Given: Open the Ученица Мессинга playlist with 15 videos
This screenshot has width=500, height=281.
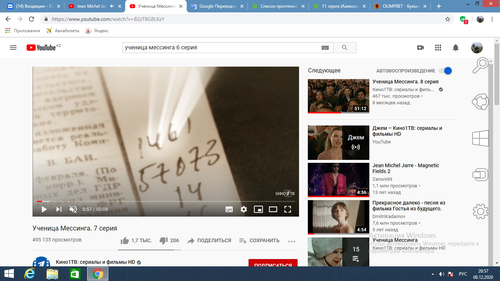Looking at the screenshot, I should coord(339,252).
